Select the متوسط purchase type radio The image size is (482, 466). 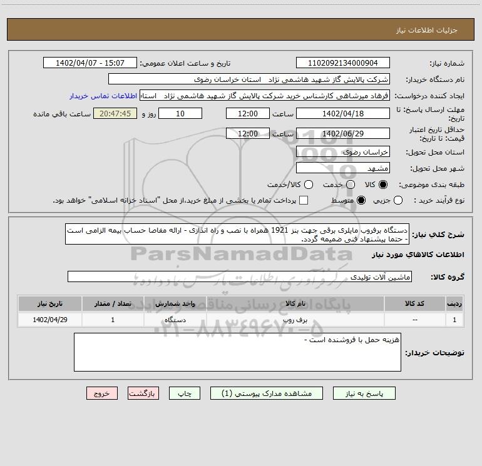(361, 200)
